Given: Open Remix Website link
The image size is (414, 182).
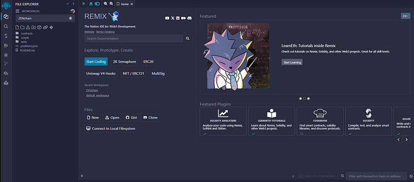Looking at the screenshot, I should 89,32.
